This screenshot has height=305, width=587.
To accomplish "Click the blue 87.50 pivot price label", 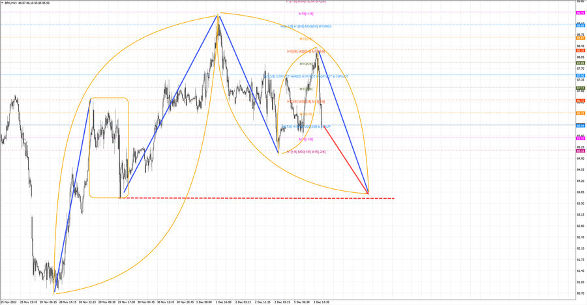I will [580, 76].
